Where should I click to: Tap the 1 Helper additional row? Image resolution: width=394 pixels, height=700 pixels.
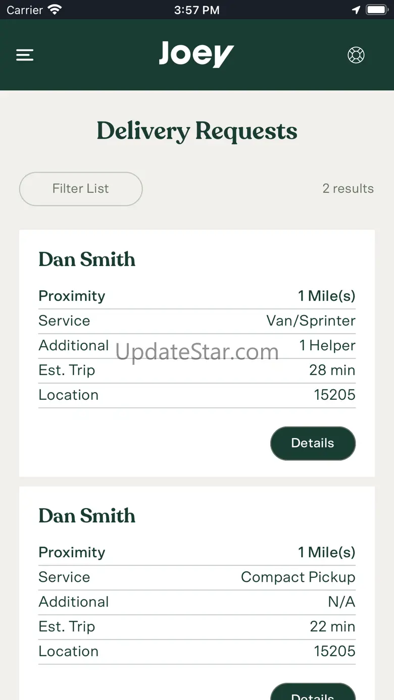click(197, 346)
